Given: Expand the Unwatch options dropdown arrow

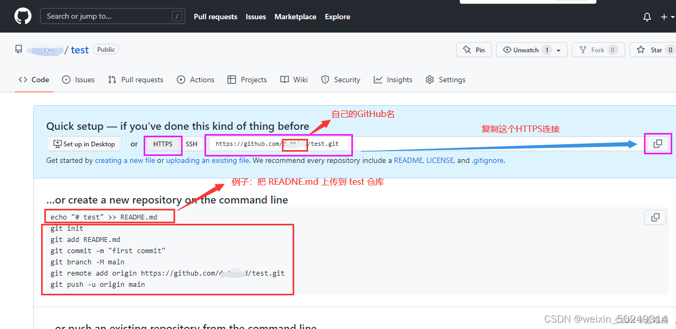Looking at the screenshot, I should (559, 50).
